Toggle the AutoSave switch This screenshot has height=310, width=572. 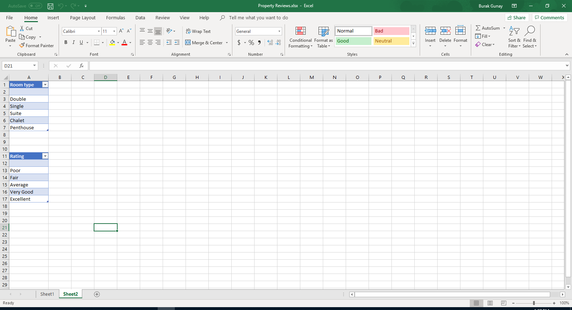tap(35, 6)
